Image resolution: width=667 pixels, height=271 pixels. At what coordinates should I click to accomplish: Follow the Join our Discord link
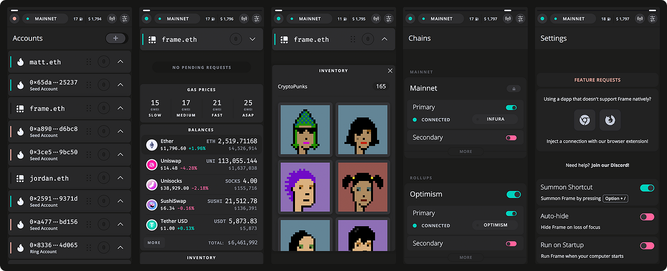click(610, 165)
